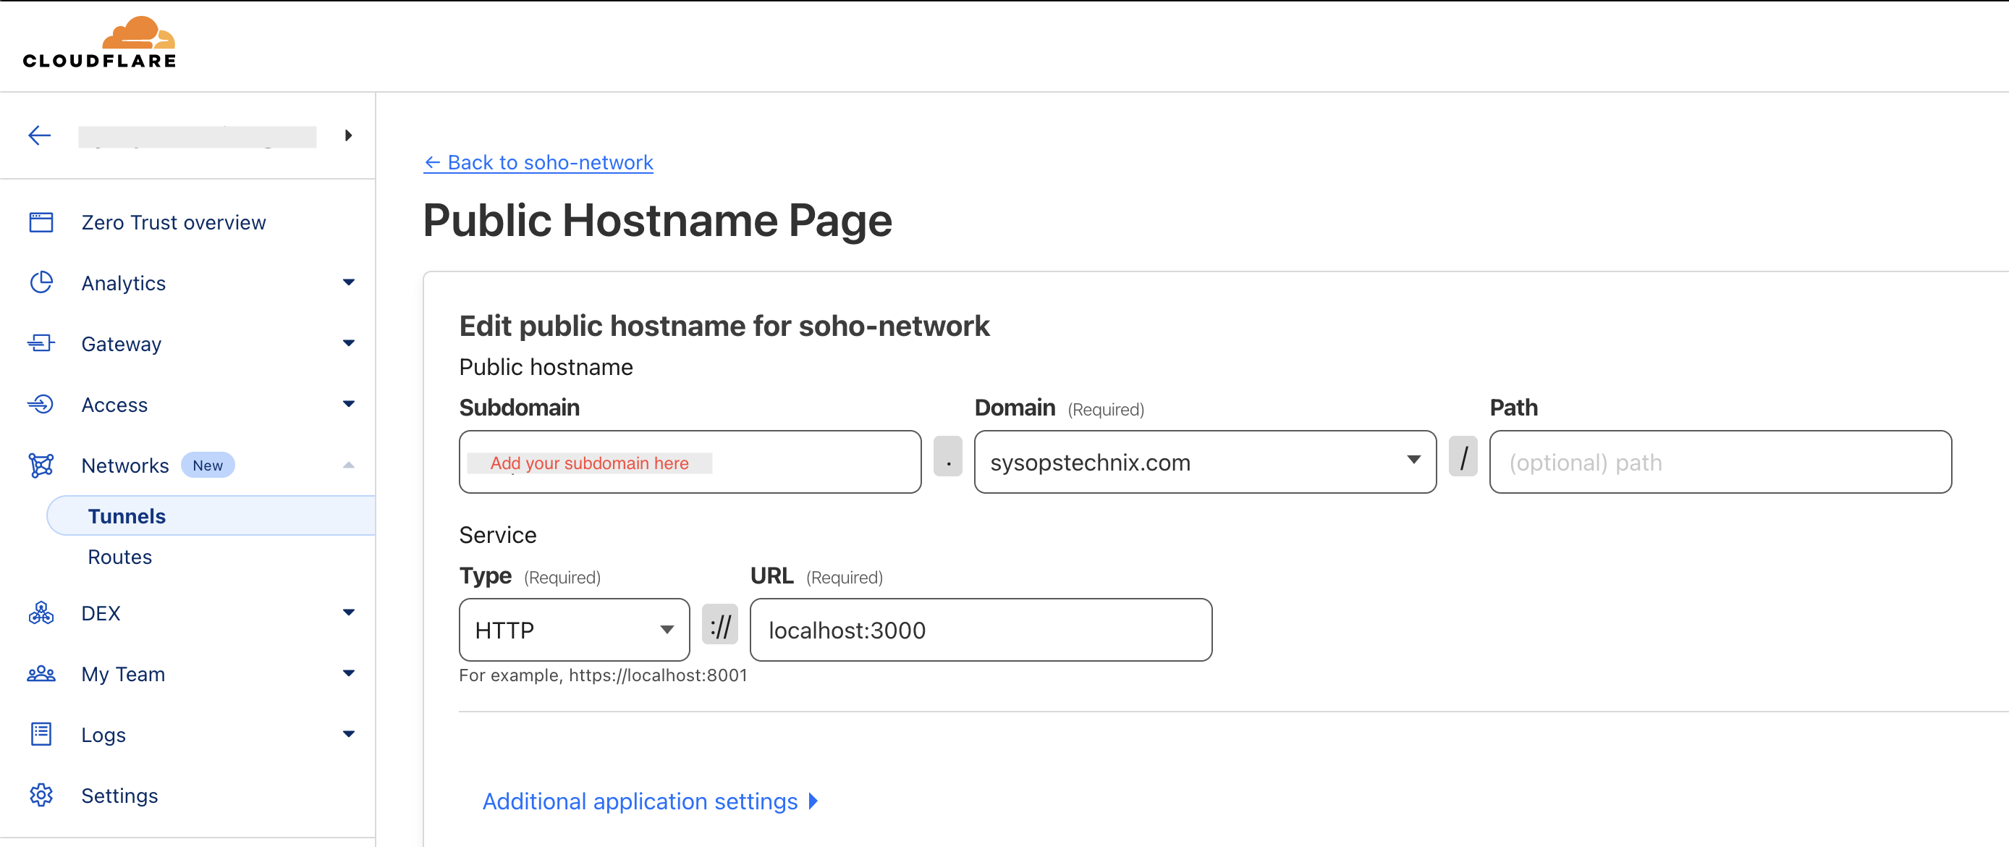Expand the Gateway section arrow
2009x847 pixels.
[x=349, y=343]
